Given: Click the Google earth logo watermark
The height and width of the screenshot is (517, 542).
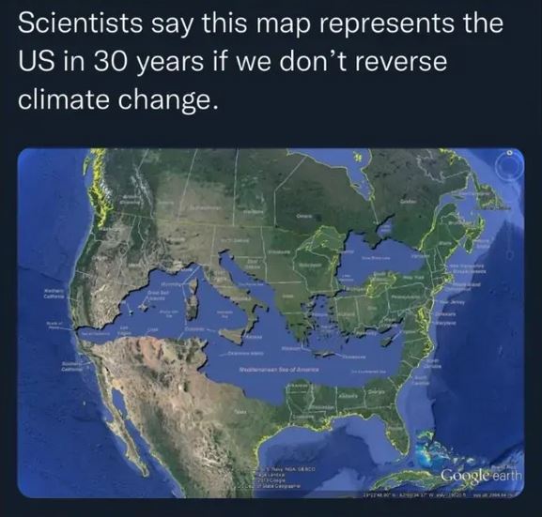Looking at the screenshot, I should 481,475.
